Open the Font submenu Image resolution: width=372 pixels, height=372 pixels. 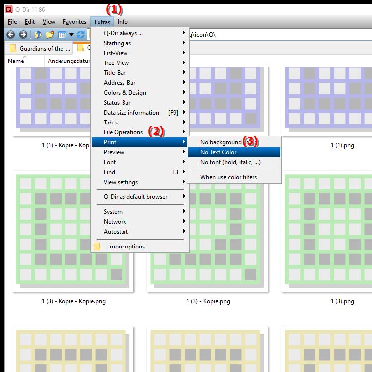pyautogui.click(x=140, y=162)
